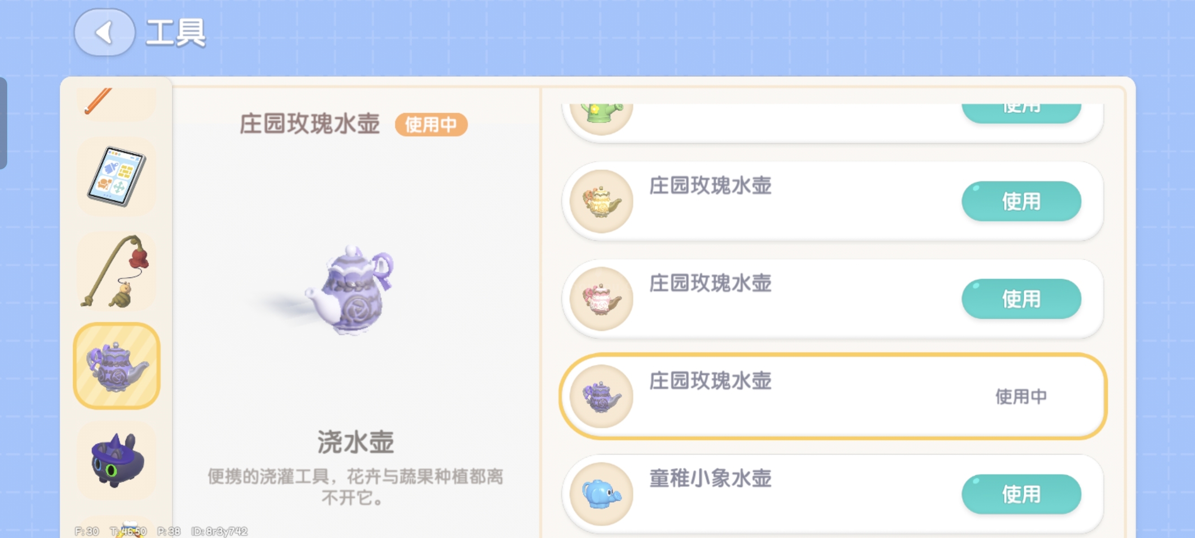Go back using the arrow button
Image resolution: width=1195 pixels, height=538 pixels.
[105, 32]
